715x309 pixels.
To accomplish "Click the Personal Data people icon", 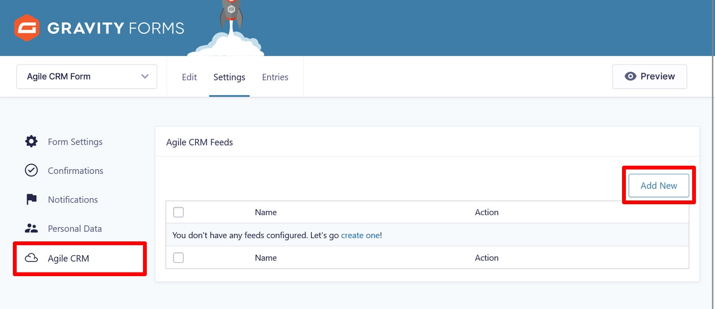I will coord(31,229).
